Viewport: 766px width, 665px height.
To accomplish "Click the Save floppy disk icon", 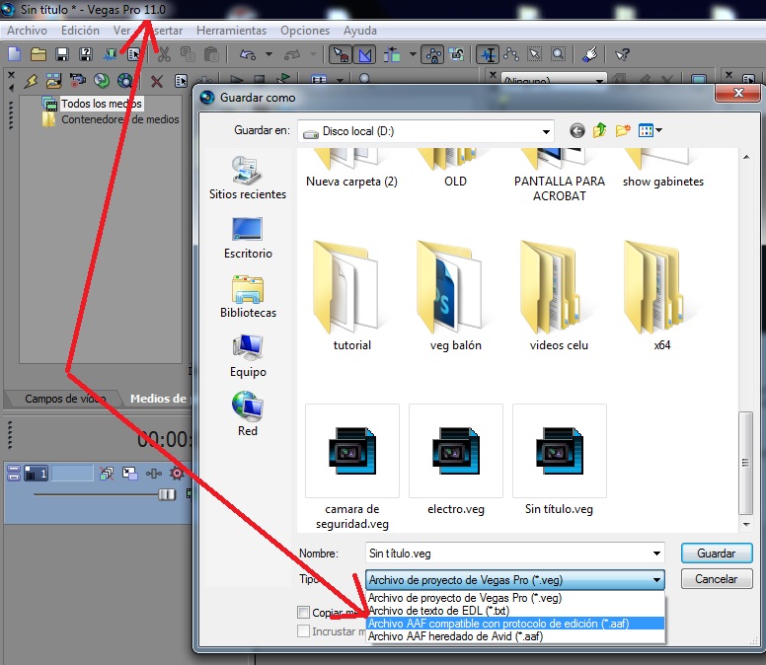I will point(62,54).
